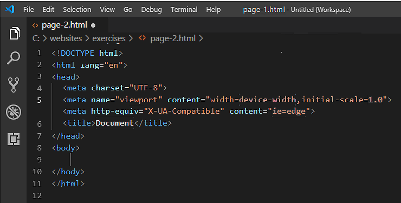Click the closing head tag
401x203 pixels.
(68, 136)
